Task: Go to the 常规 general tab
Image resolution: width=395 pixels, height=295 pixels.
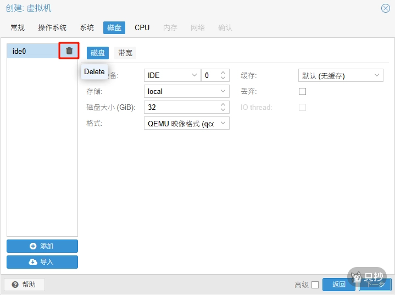Action: point(18,27)
